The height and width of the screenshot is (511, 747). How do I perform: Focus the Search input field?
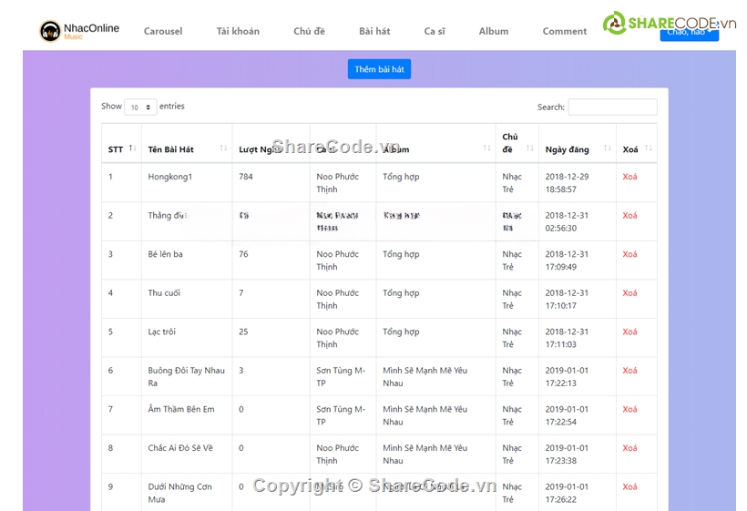coord(613,107)
